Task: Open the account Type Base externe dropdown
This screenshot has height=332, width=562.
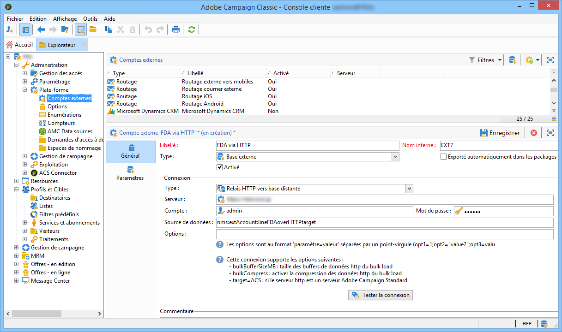Action: pyautogui.click(x=395, y=157)
